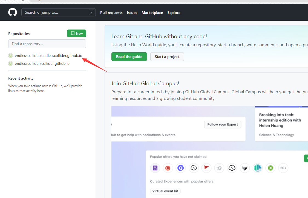The width and height of the screenshot is (308, 198).
Task: Click the Learn Git and GitHub without any code! heading
Action: coord(159,36)
